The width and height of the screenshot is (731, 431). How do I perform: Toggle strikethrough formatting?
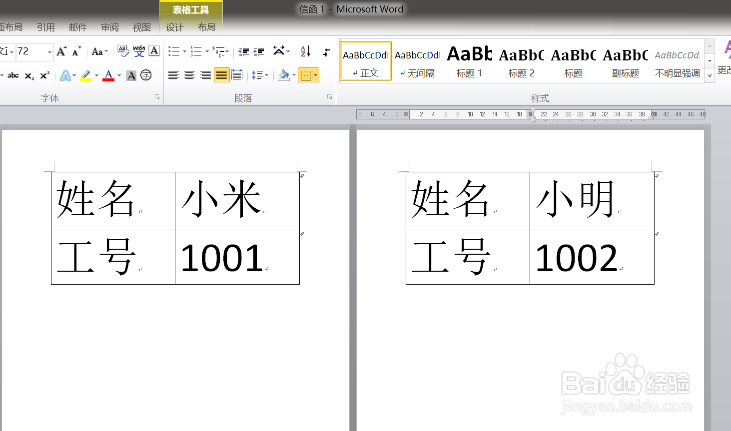[x=13, y=75]
